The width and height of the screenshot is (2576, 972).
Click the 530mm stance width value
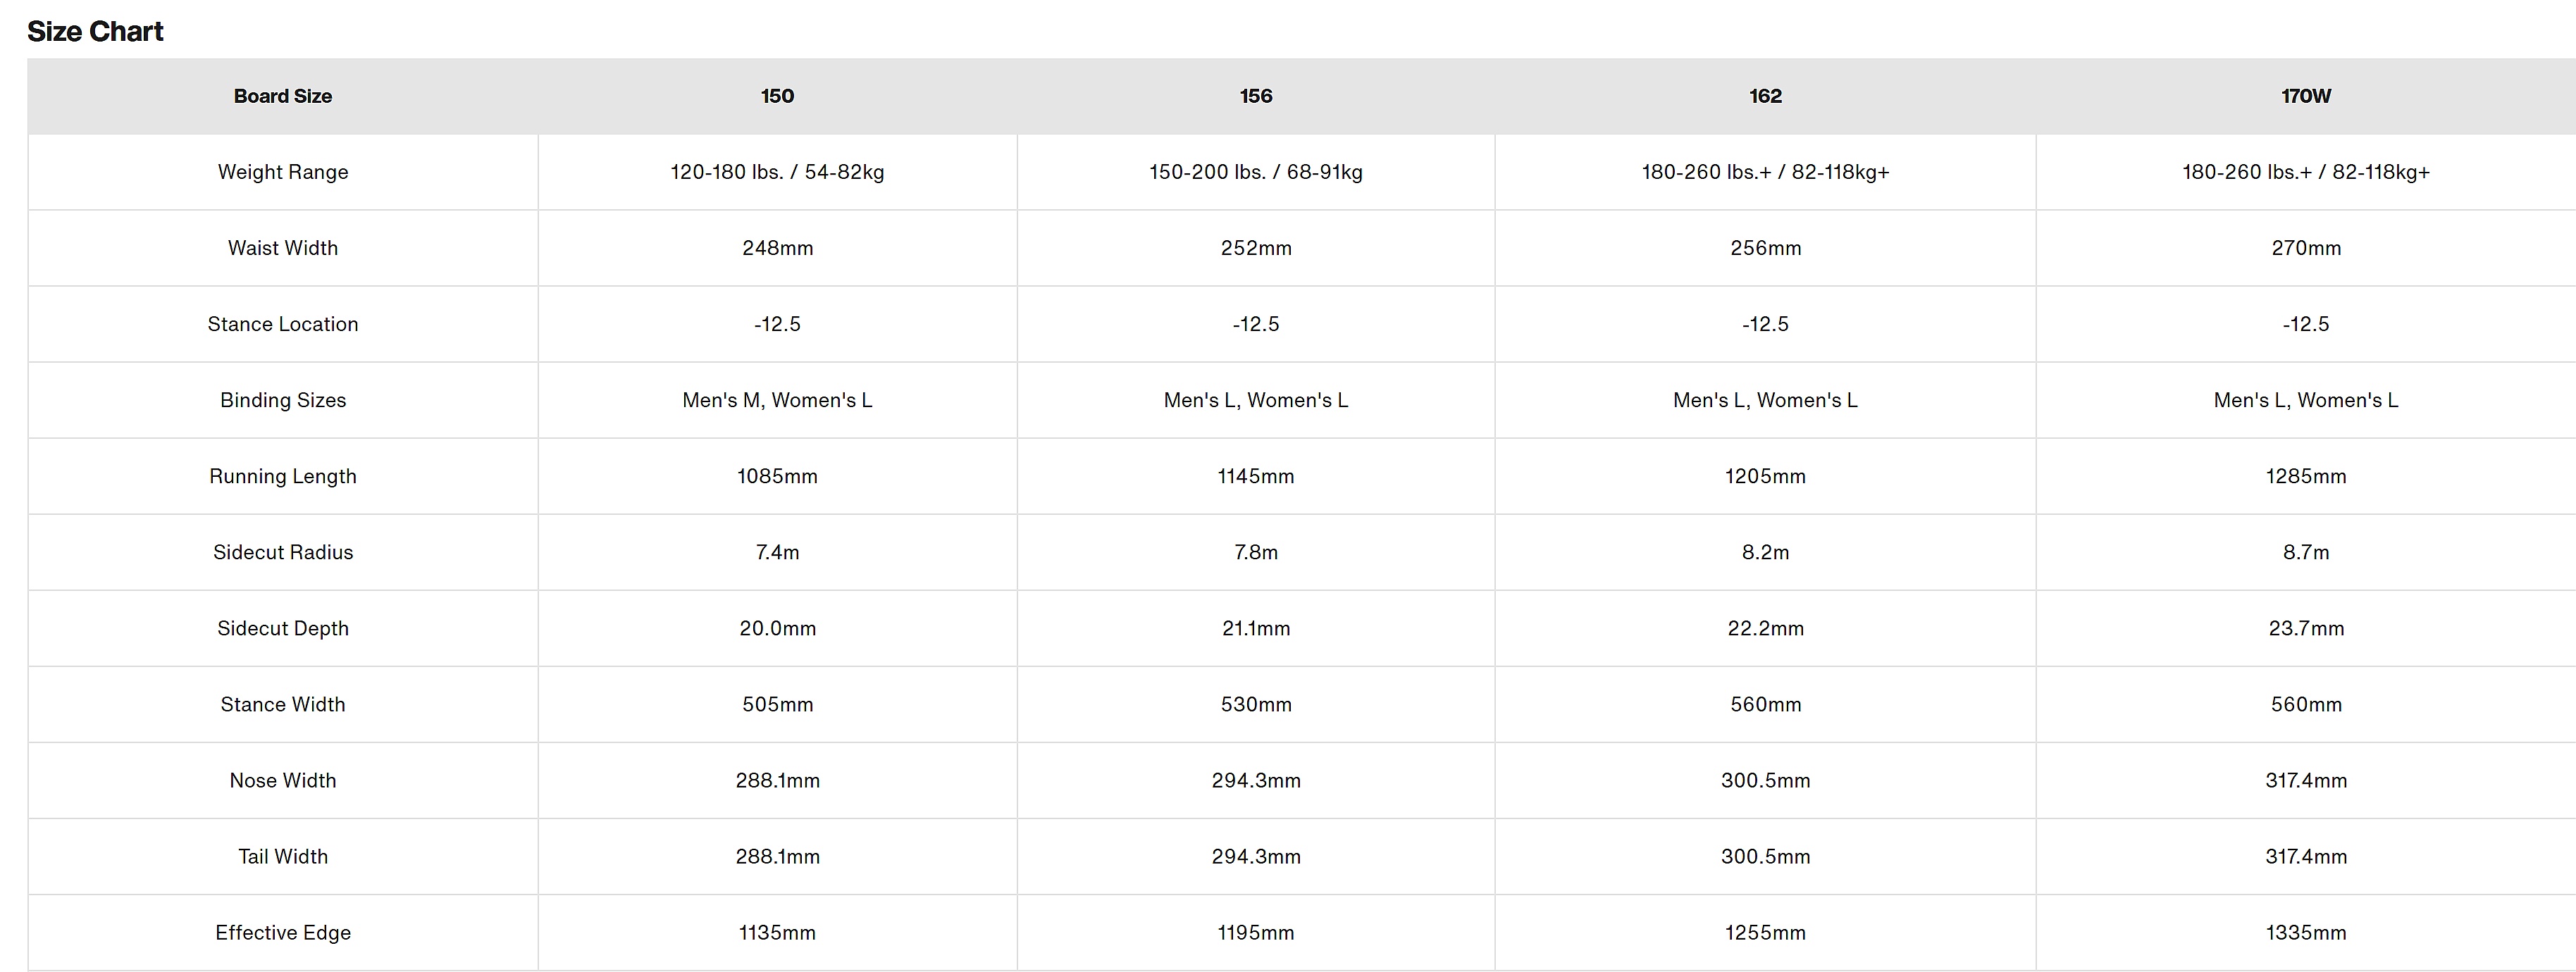(1256, 704)
